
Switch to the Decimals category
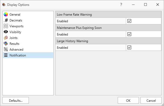coord(28,20)
